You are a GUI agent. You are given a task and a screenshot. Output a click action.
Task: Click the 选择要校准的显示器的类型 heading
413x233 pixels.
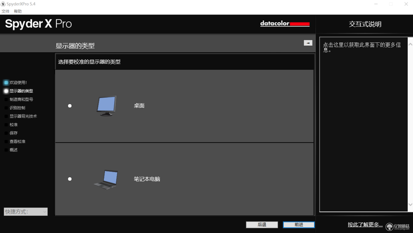[x=89, y=62]
